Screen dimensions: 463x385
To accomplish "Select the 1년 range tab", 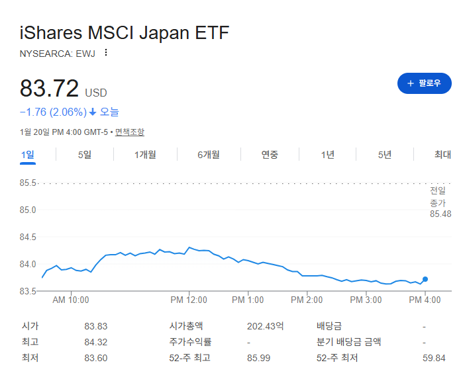I will [x=327, y=155].
